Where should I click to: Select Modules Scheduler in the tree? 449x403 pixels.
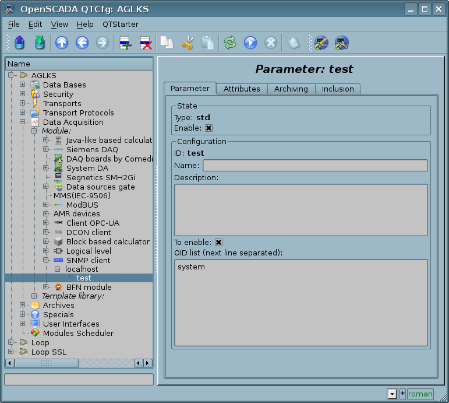tap(78, 333)
